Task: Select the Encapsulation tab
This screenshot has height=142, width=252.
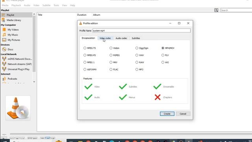Action: coord(88,38)
